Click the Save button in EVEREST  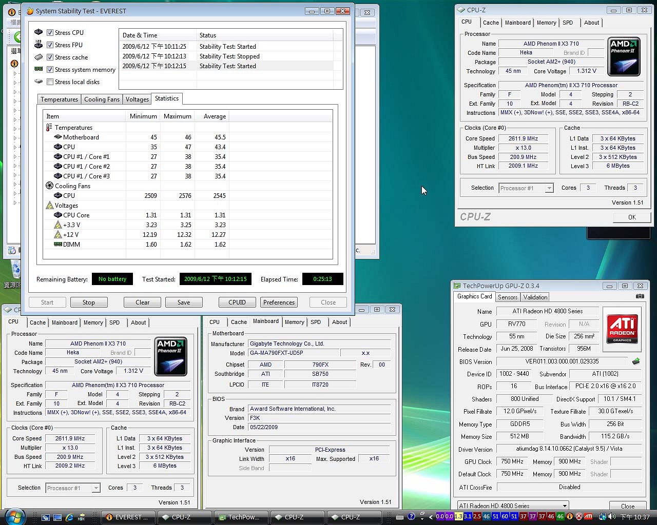click(x=184, y=302)
